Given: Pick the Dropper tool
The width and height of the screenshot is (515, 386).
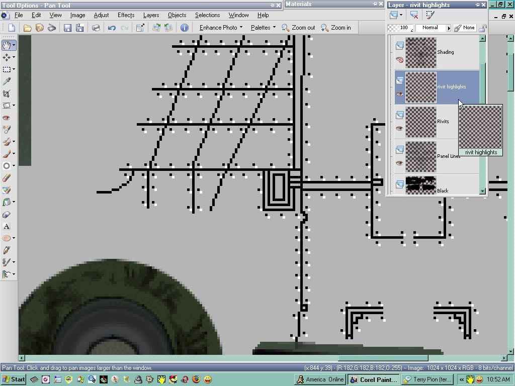Looking at the screenshot, I should [x=7, y=81].
